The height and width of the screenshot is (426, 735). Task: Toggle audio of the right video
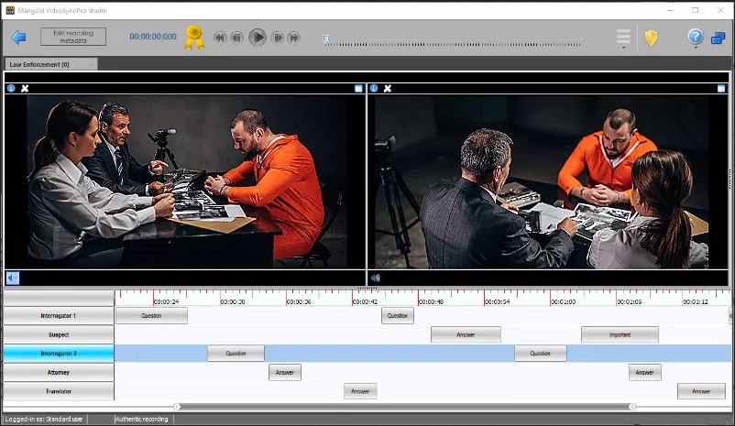375,278
